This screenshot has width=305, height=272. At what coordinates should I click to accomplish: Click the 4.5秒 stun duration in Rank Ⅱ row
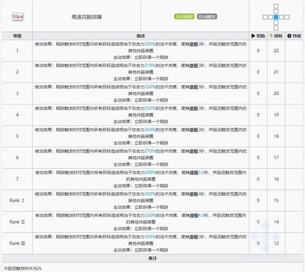click(x=203, y=215)
